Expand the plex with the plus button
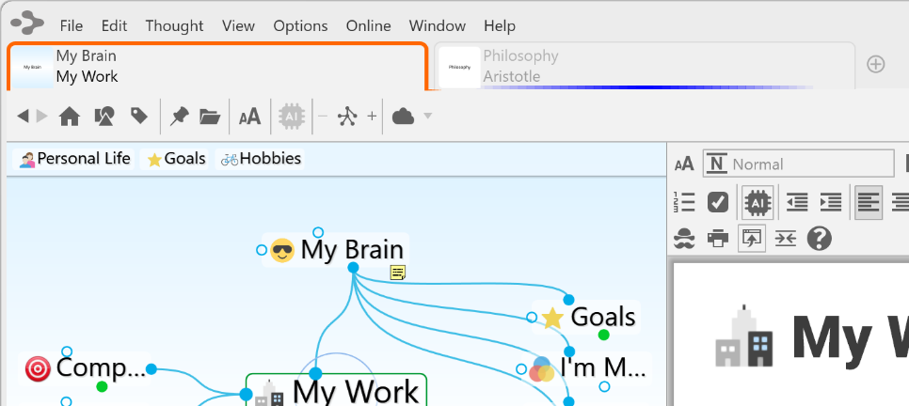909x406 pixels. pyautogui.click(x=372, y=117)
